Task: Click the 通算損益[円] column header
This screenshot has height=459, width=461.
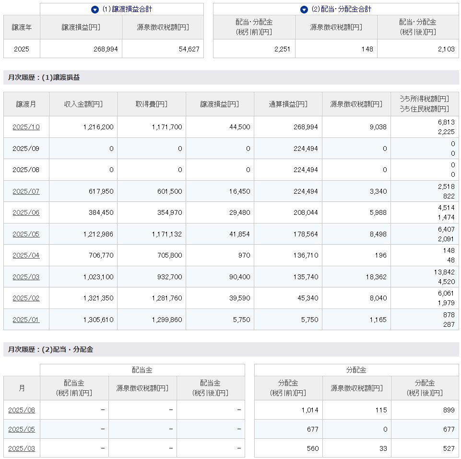Action: pos(288,104)
